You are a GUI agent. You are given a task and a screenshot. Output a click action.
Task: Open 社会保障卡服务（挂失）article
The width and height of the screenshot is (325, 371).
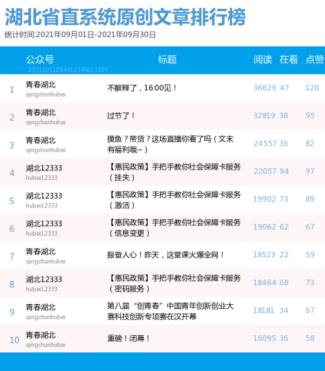click(174, 172)
